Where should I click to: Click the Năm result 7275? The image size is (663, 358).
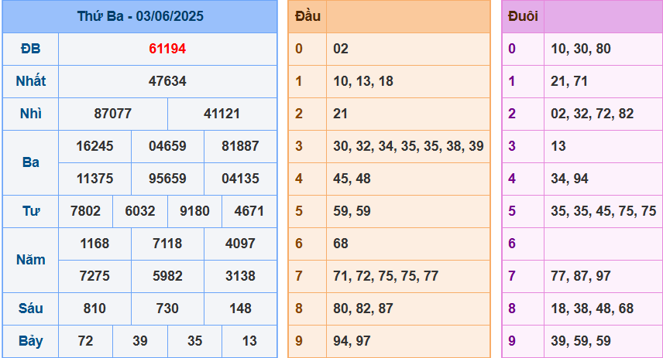94,276
